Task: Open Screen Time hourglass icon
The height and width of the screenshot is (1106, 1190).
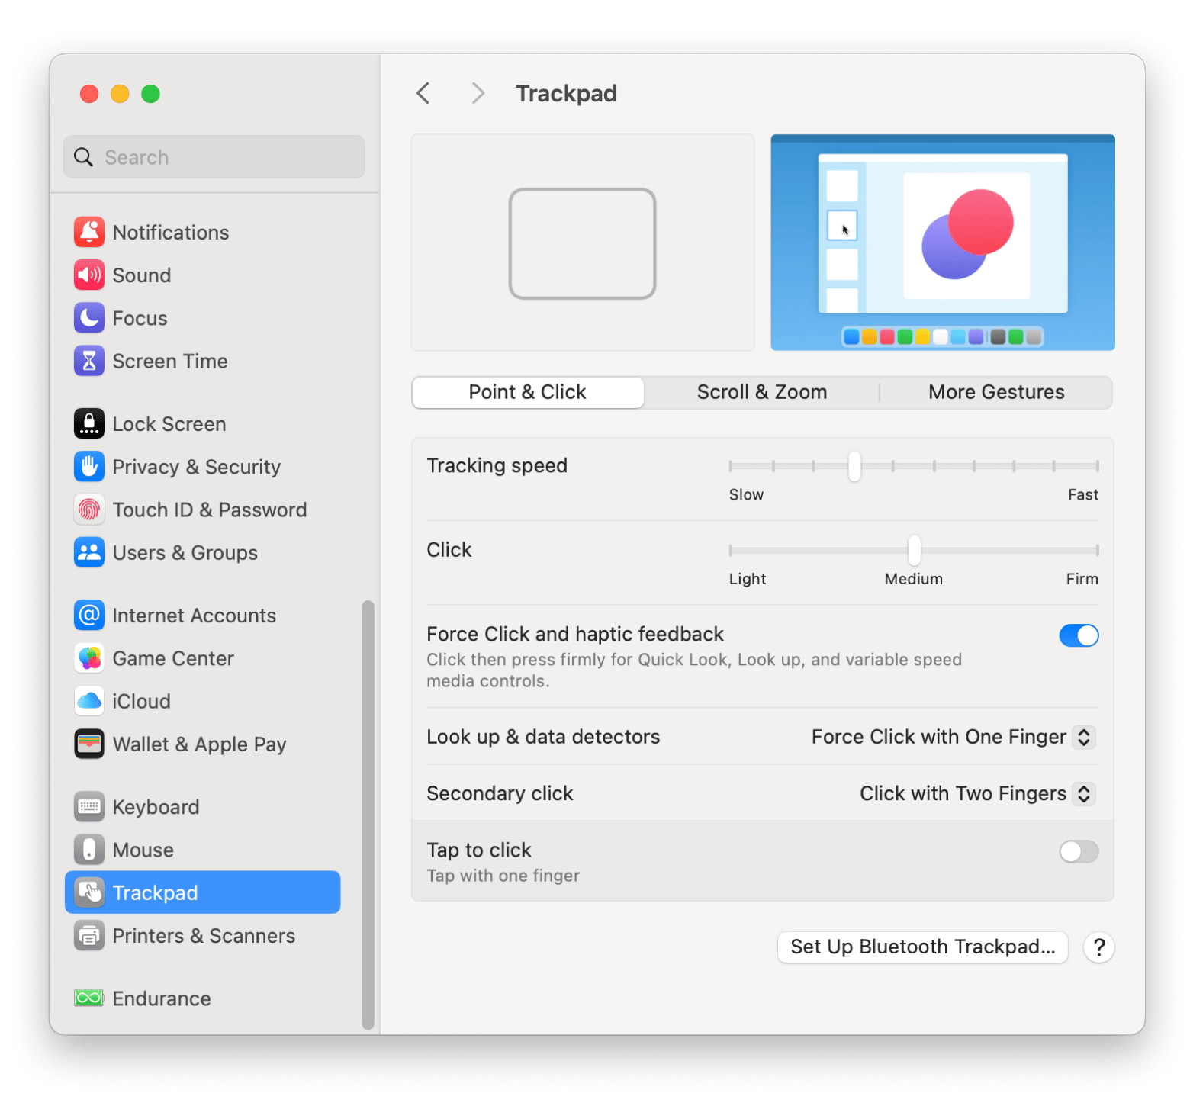Action: coord(89,362)
